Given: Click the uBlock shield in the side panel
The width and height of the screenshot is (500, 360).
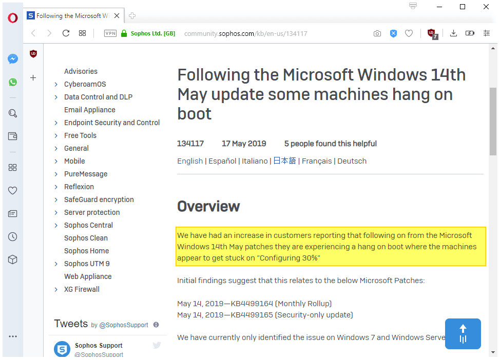Looking at the screenshot, I should coord(33,54).
